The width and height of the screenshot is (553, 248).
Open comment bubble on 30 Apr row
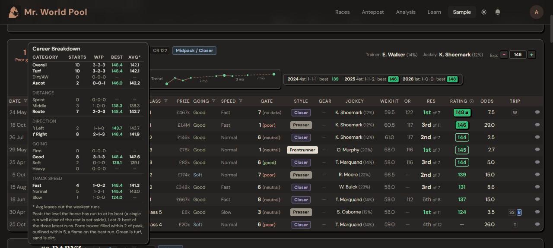537,212
